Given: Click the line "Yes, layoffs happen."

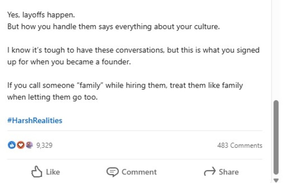Looking at the screenshot, I should [41, 15].
